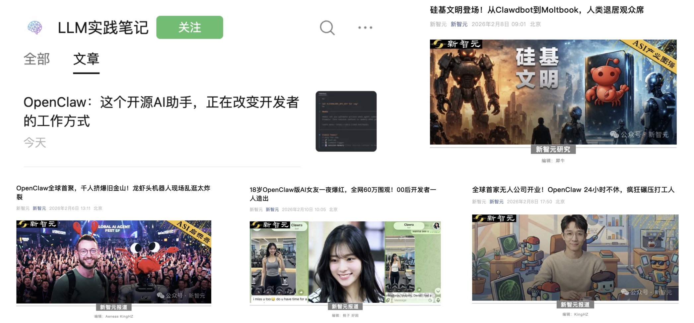This screenshot has height=323, width=694.
Task: Click blue 新智元 link dated 2026年2月6日
Action: click(39, 208)
